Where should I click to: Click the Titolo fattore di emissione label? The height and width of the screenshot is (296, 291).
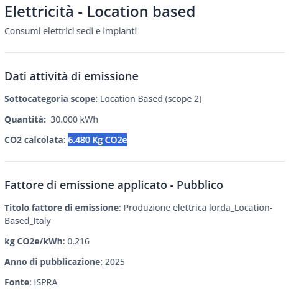(x=62, y=208)
